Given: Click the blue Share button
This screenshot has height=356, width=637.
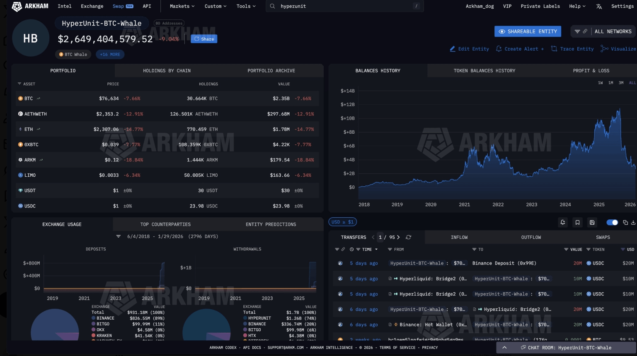Looking at the screenshot, I should click(x=204, y=39).
